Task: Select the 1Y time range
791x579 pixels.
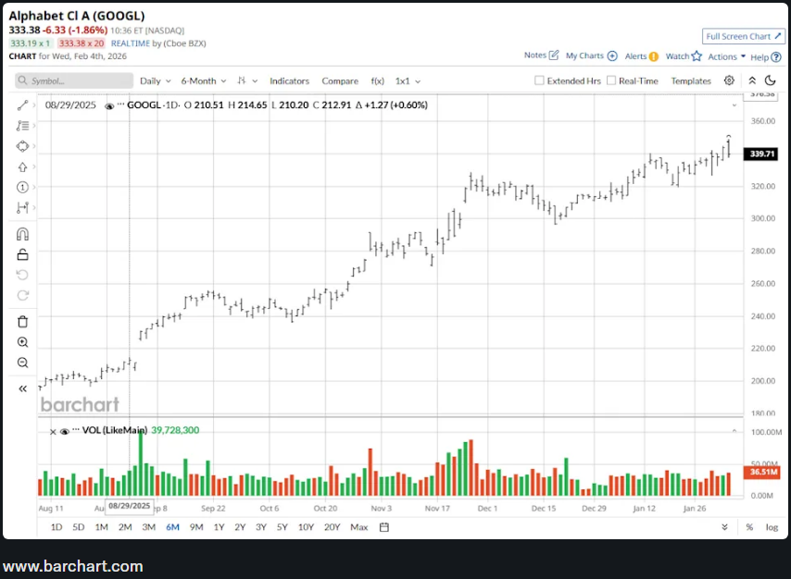Action: click(219, 527)
